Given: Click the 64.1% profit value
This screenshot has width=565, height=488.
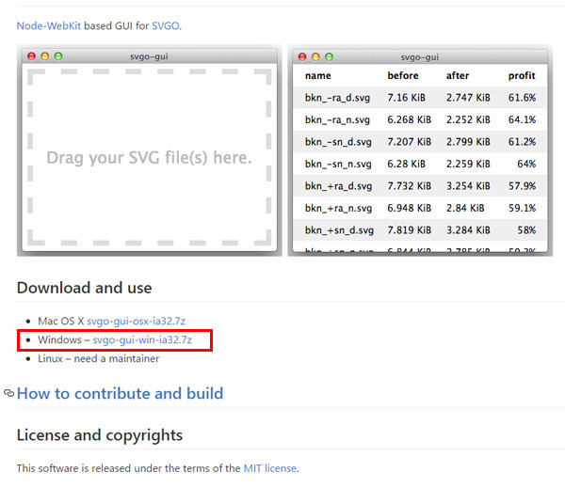Looking at the screenshot, I should (522, 119).
